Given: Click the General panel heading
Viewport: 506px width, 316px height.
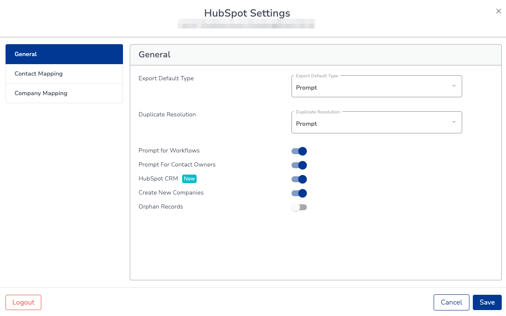Looking at the screenshot, I should [154, 54].
